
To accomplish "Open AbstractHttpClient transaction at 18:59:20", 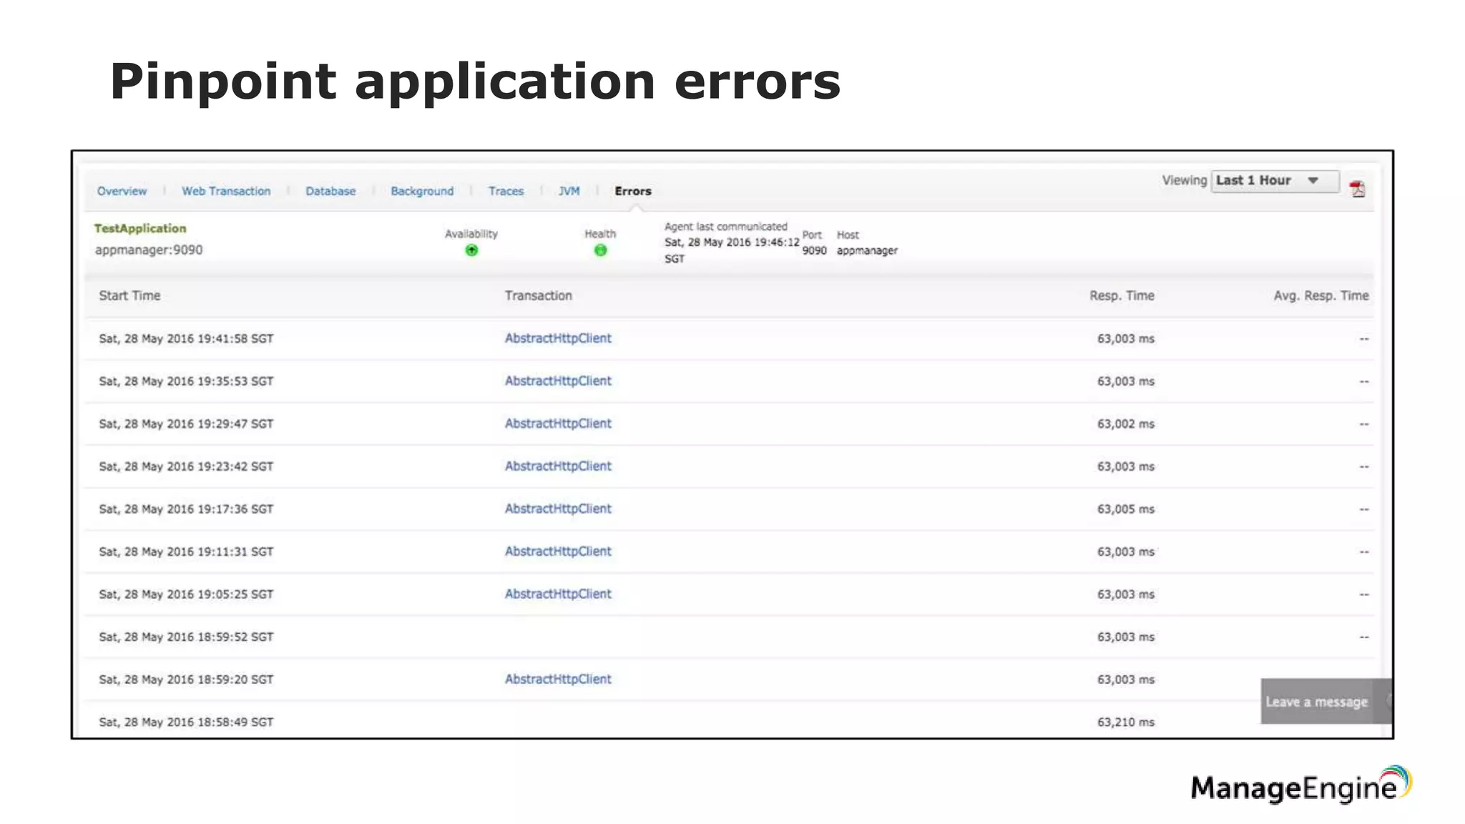I will click(558, 679).
